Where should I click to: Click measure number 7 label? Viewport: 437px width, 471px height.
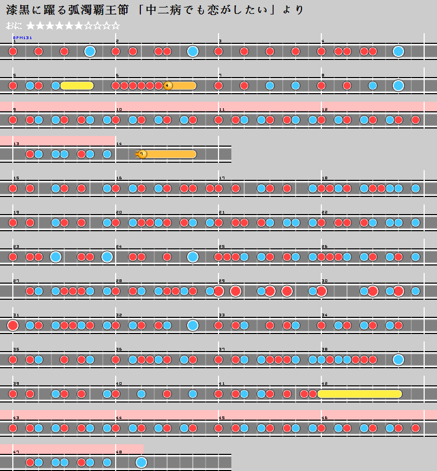pyautogui.click(x=220, y=75)
